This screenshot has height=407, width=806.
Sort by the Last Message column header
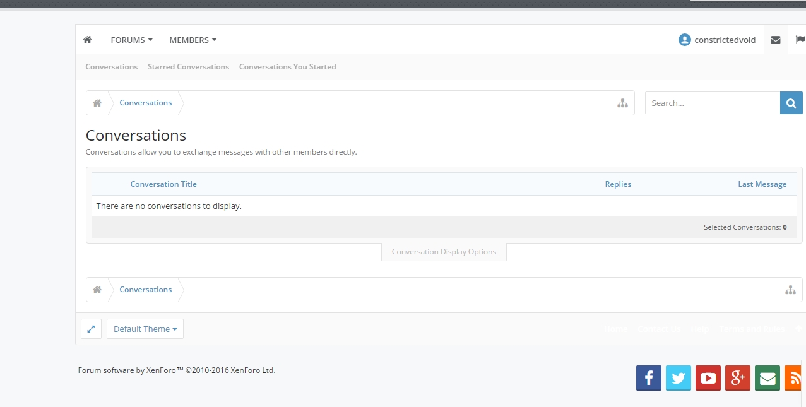(x=762, y=184)
